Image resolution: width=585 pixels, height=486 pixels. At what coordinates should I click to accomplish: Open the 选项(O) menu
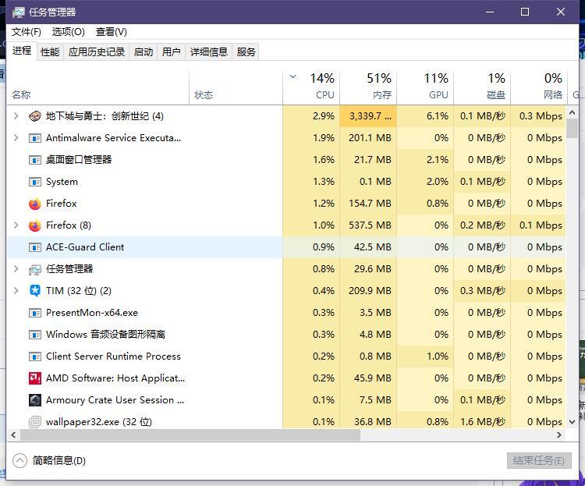coord(69,32)
